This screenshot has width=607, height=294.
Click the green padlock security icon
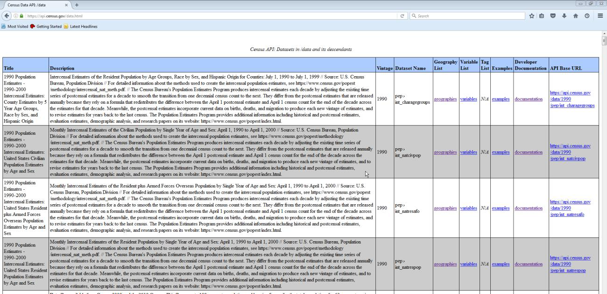coord(21,16)
